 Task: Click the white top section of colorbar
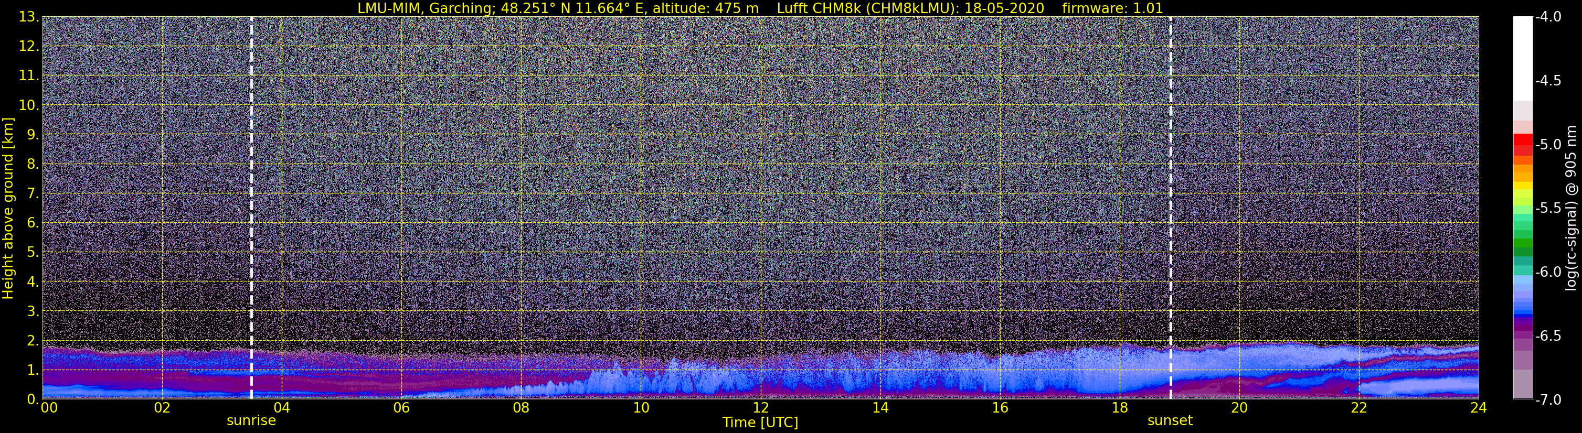1522,58
